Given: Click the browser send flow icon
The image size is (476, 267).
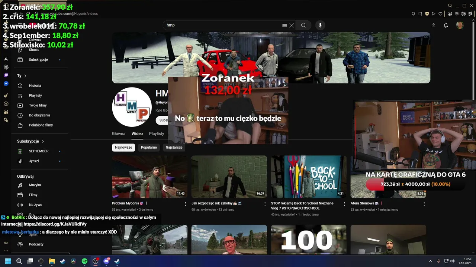Looking at the screenshot, I should (x=434, y=14).
